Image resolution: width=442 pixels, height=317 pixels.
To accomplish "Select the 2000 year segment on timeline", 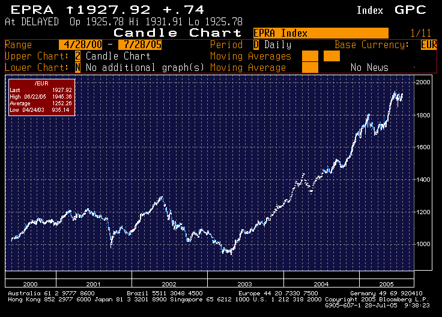I will [31, 283].
